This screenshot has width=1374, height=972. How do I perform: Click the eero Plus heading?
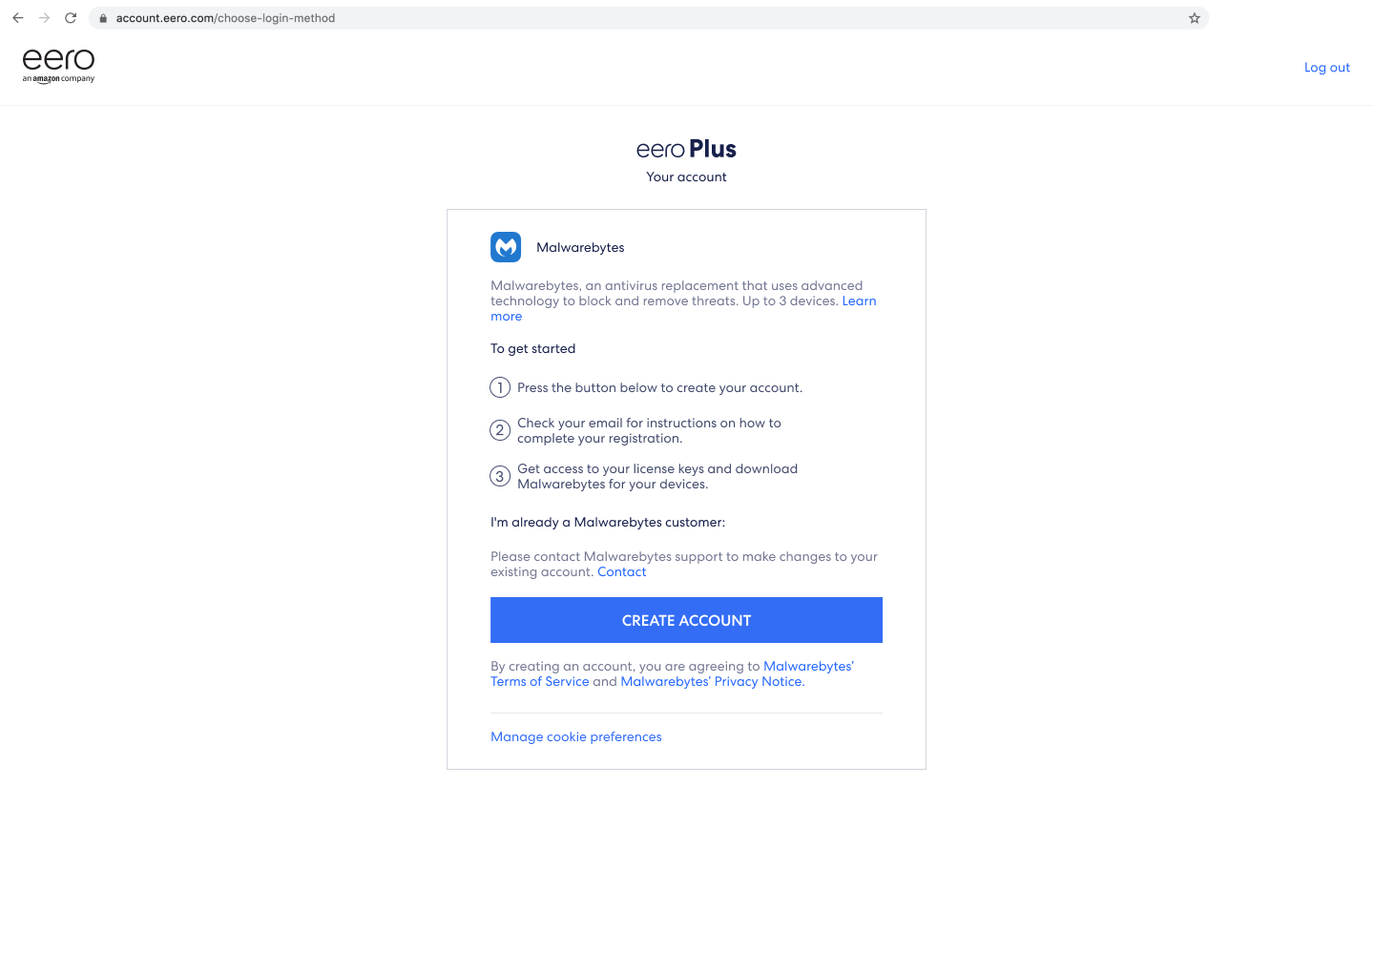point(686,149)
